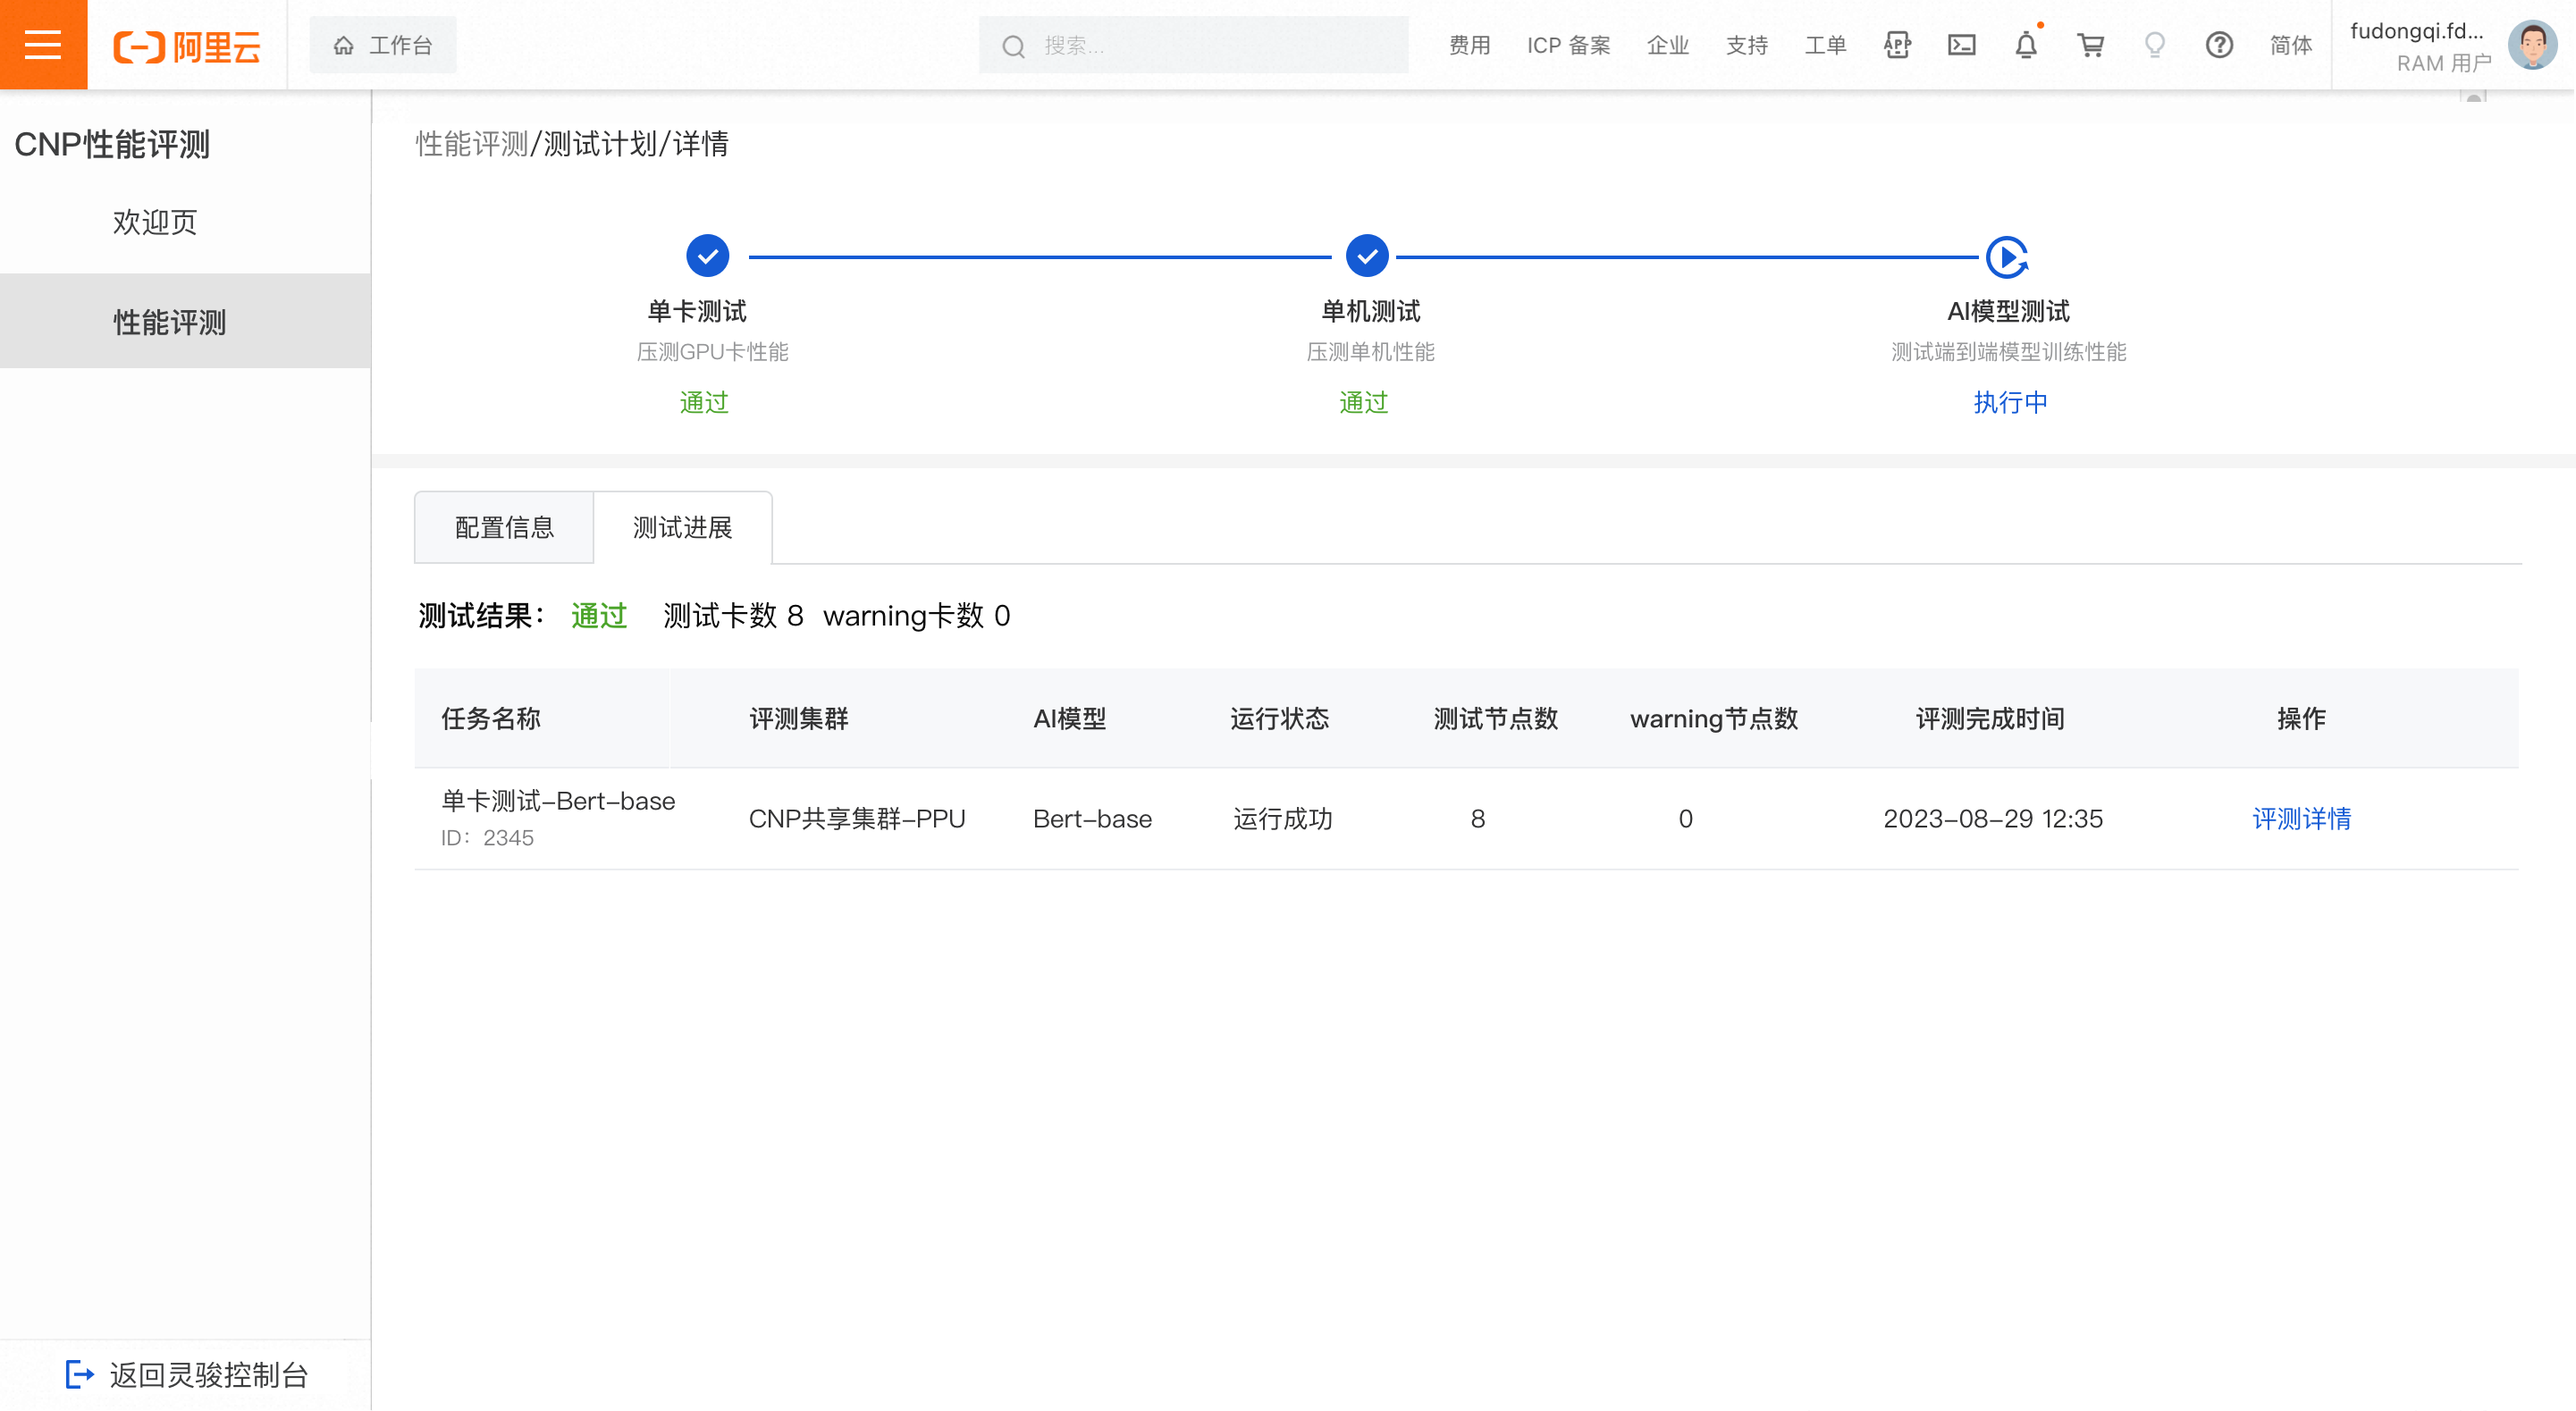Image resolution: width=2576 pixels, height=1411 pixels.
Task: Open the 简体 language dropdown
Action: (2290, 45)
